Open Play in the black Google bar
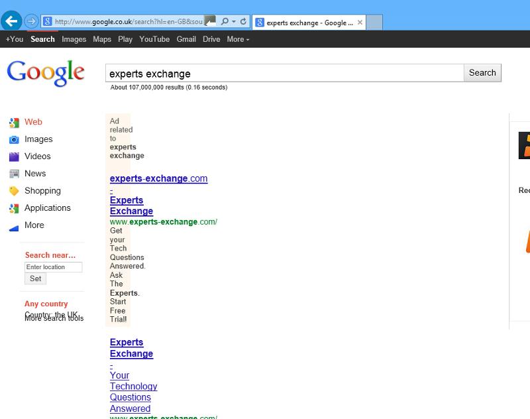Screen dimensions: 530x419 [125, 39]
